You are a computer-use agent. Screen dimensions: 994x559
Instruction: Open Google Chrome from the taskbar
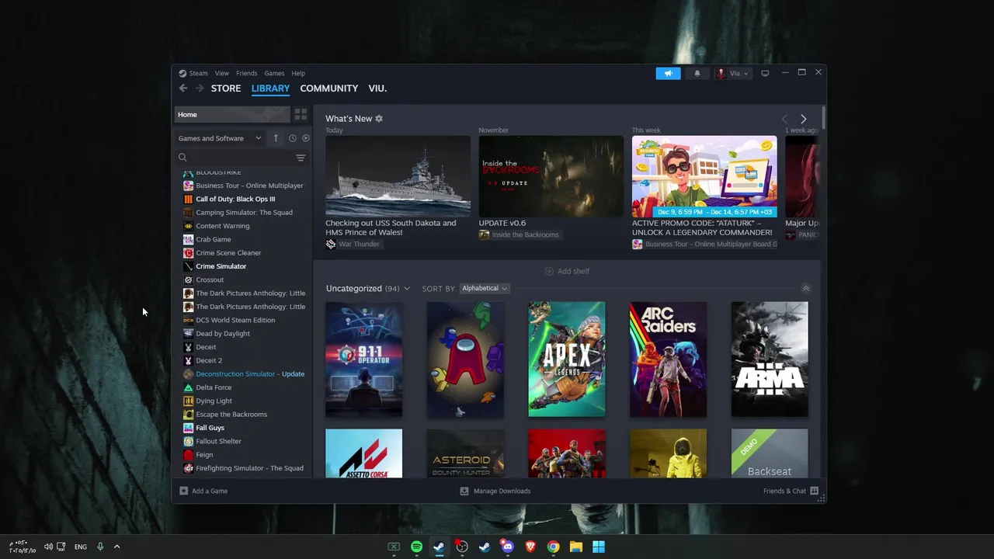(x=554, y=547)
